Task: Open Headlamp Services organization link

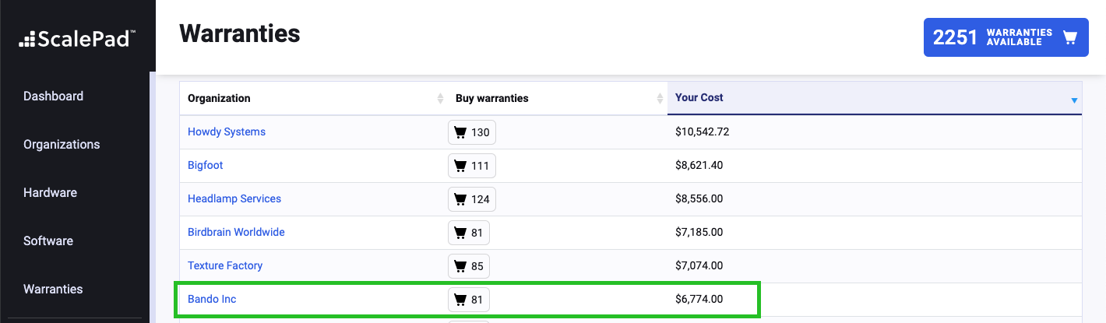Action: [x=234, y=198]
